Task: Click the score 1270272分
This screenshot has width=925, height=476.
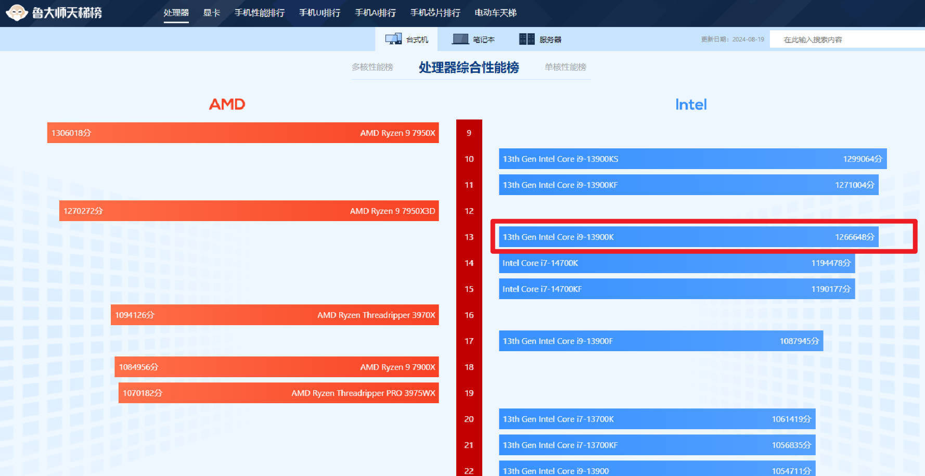Action: point(83,211)
